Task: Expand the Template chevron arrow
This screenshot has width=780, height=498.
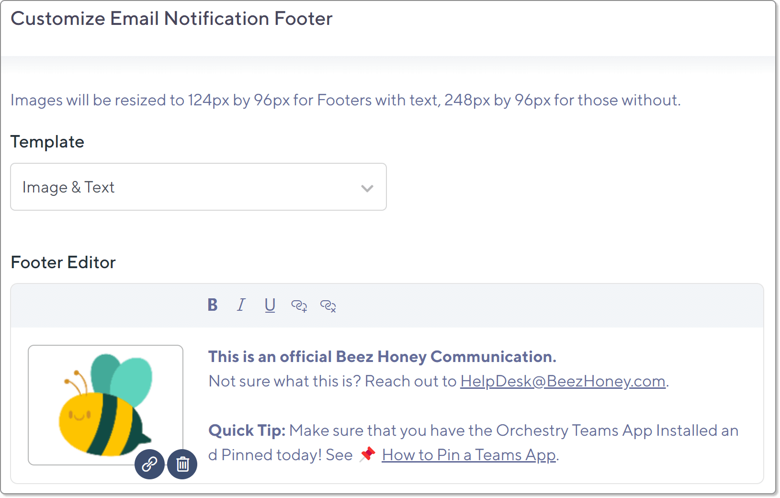Action: 367,188
